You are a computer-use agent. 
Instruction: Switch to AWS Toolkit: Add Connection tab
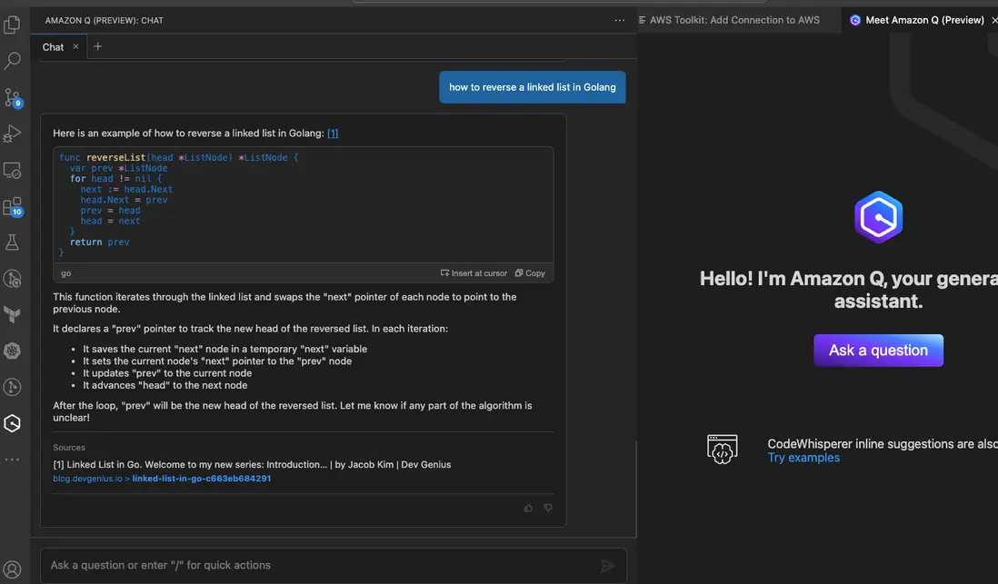(x=734, y=20)
